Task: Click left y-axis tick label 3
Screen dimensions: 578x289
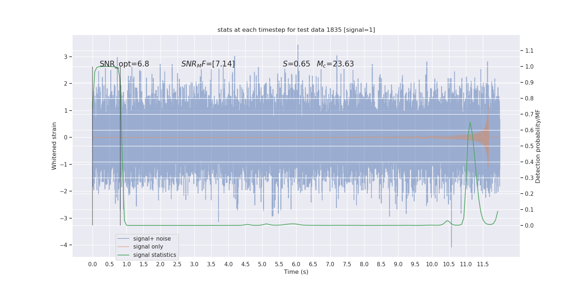Action: (66, 57)
